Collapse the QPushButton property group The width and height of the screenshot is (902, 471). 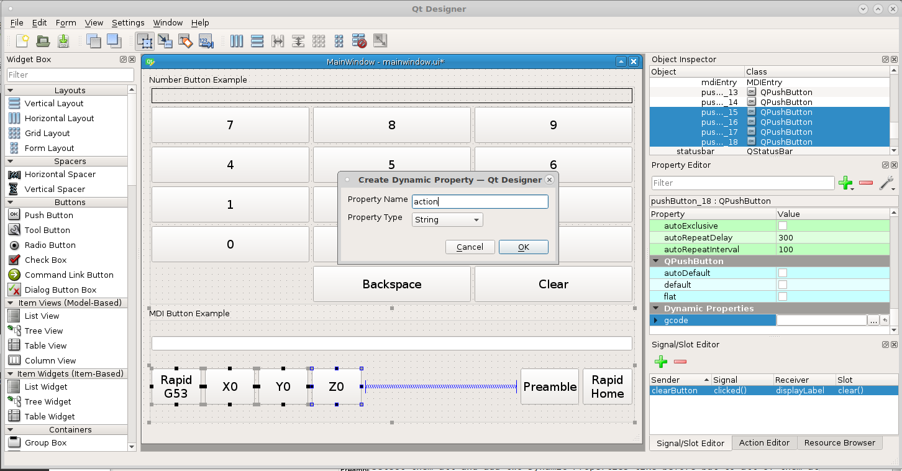click(655, 261)
